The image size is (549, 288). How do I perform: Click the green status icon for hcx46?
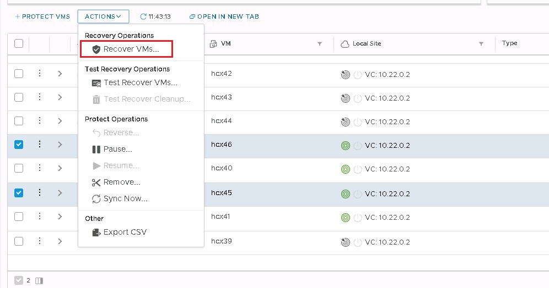click(x=345, y=146)
